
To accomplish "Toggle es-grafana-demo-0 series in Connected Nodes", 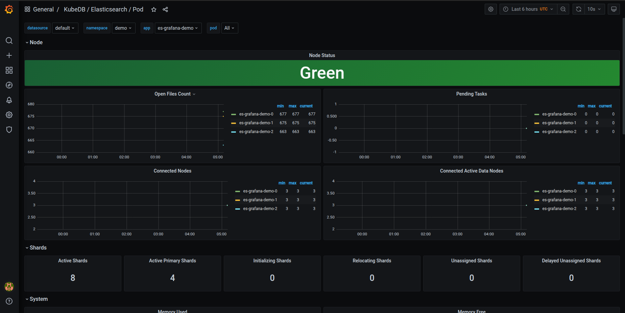I will (x=260, y=191).
